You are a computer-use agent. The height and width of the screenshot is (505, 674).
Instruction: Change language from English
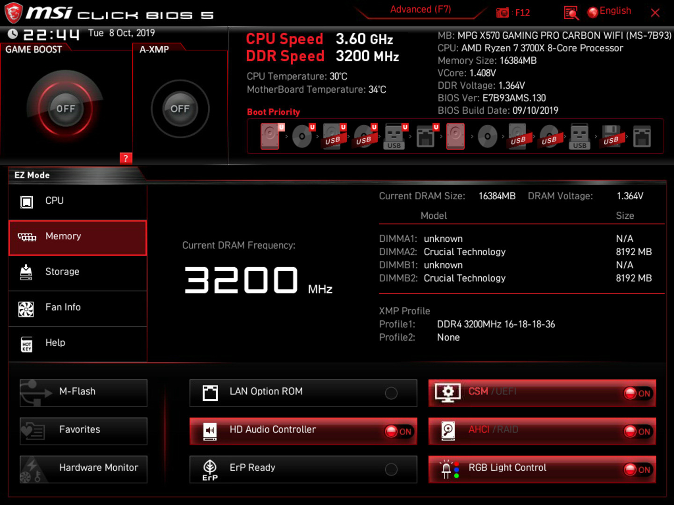(x=609, y=11)
